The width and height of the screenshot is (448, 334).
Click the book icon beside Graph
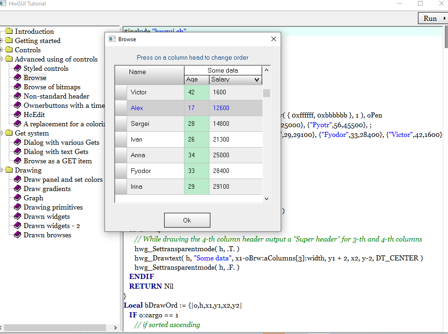point(18,198)
